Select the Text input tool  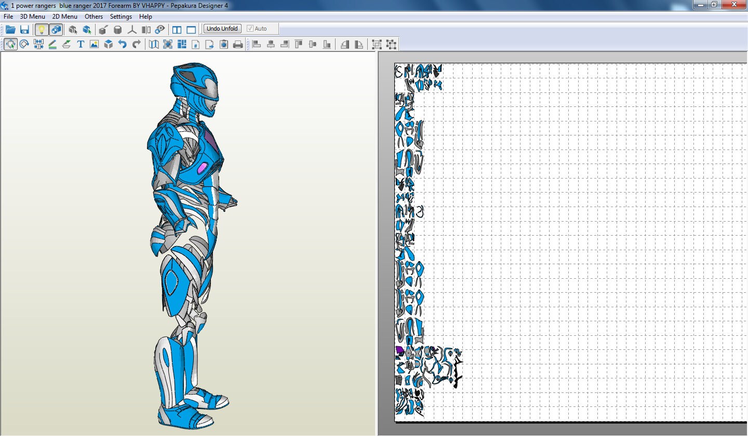click(x=81, y=44)
